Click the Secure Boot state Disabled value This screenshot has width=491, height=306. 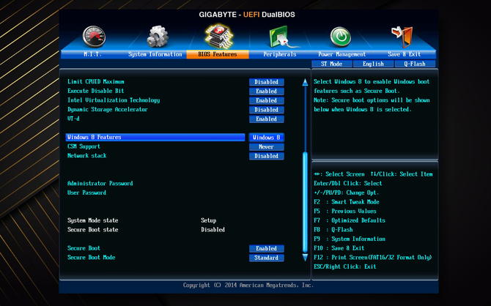pos(213,230)
